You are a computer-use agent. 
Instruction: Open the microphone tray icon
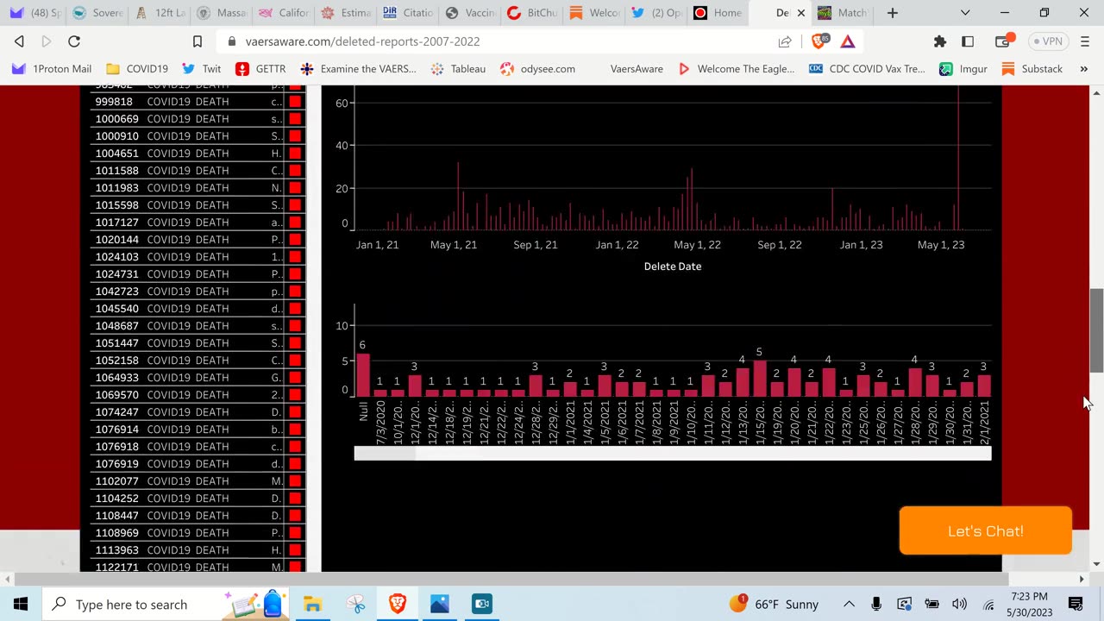[876, 604]
